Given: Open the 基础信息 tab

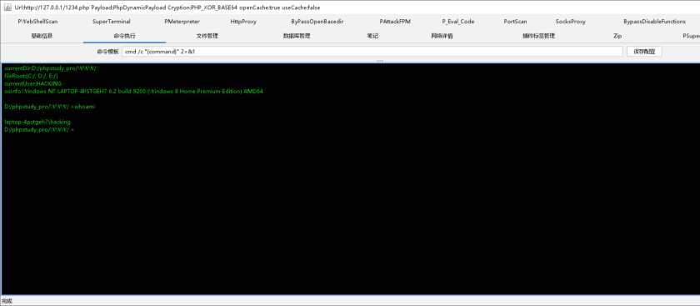Looking at the screenshot, I should click(42, 36).
